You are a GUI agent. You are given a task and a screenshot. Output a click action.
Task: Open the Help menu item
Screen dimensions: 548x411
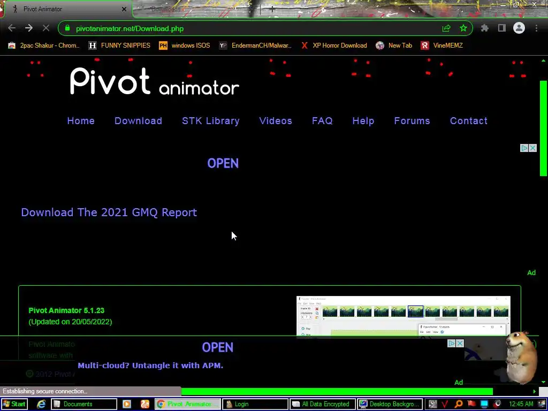point(363,121)
